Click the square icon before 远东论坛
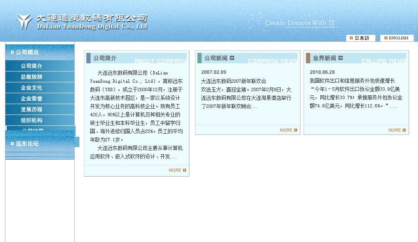This screenshot has height=242, width=418. pos(12,143)
